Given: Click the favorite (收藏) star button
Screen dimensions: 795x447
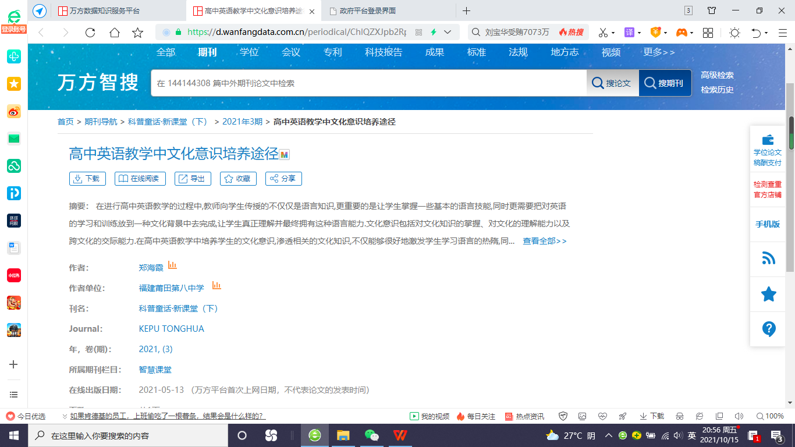Looking at the screenshot, I should click(x=238, y=179).
